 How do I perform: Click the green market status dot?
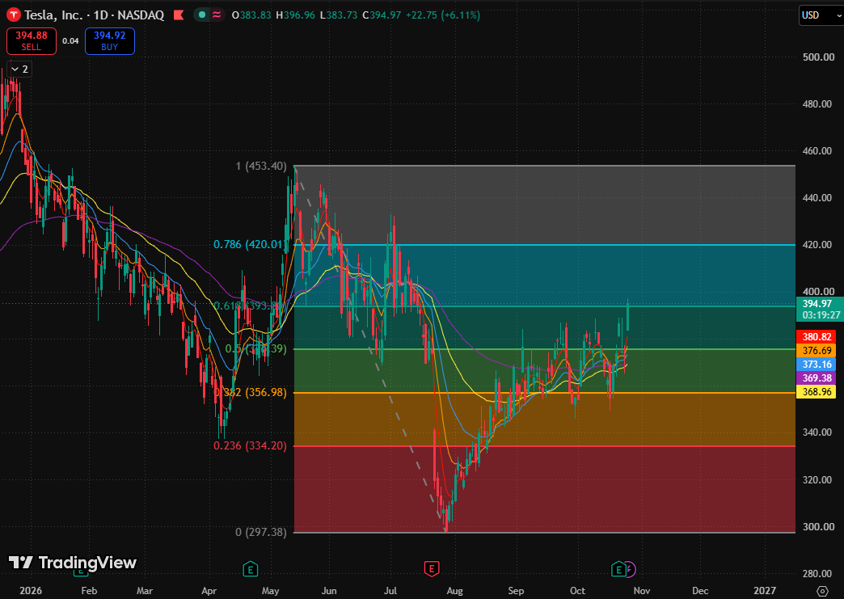[x=202, y=15]
